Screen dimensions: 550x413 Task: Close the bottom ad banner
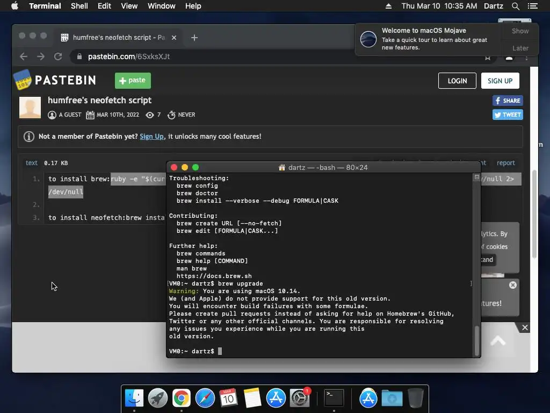pyautogui.click(x=525, y=327)
